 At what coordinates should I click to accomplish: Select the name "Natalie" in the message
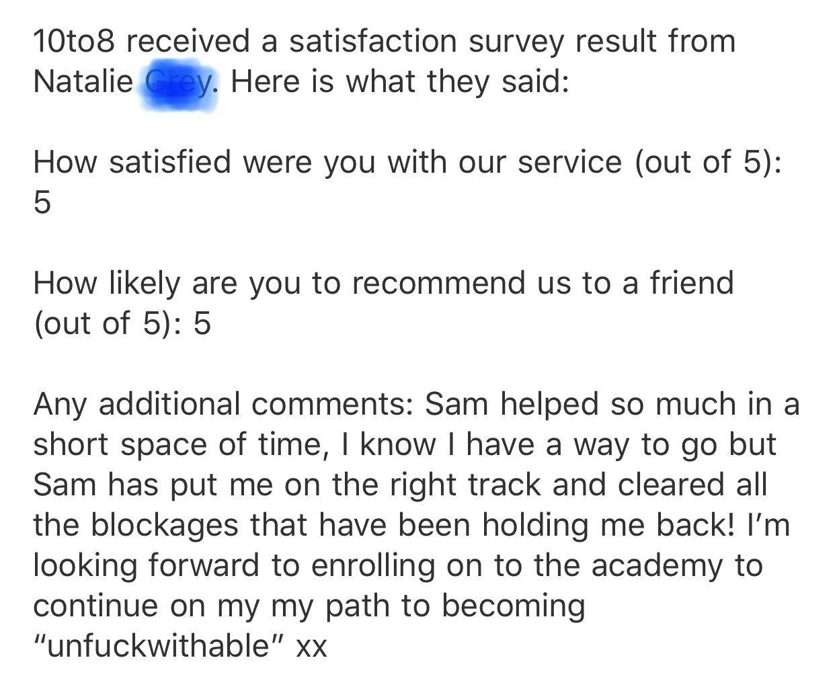(x=83, y=82)
